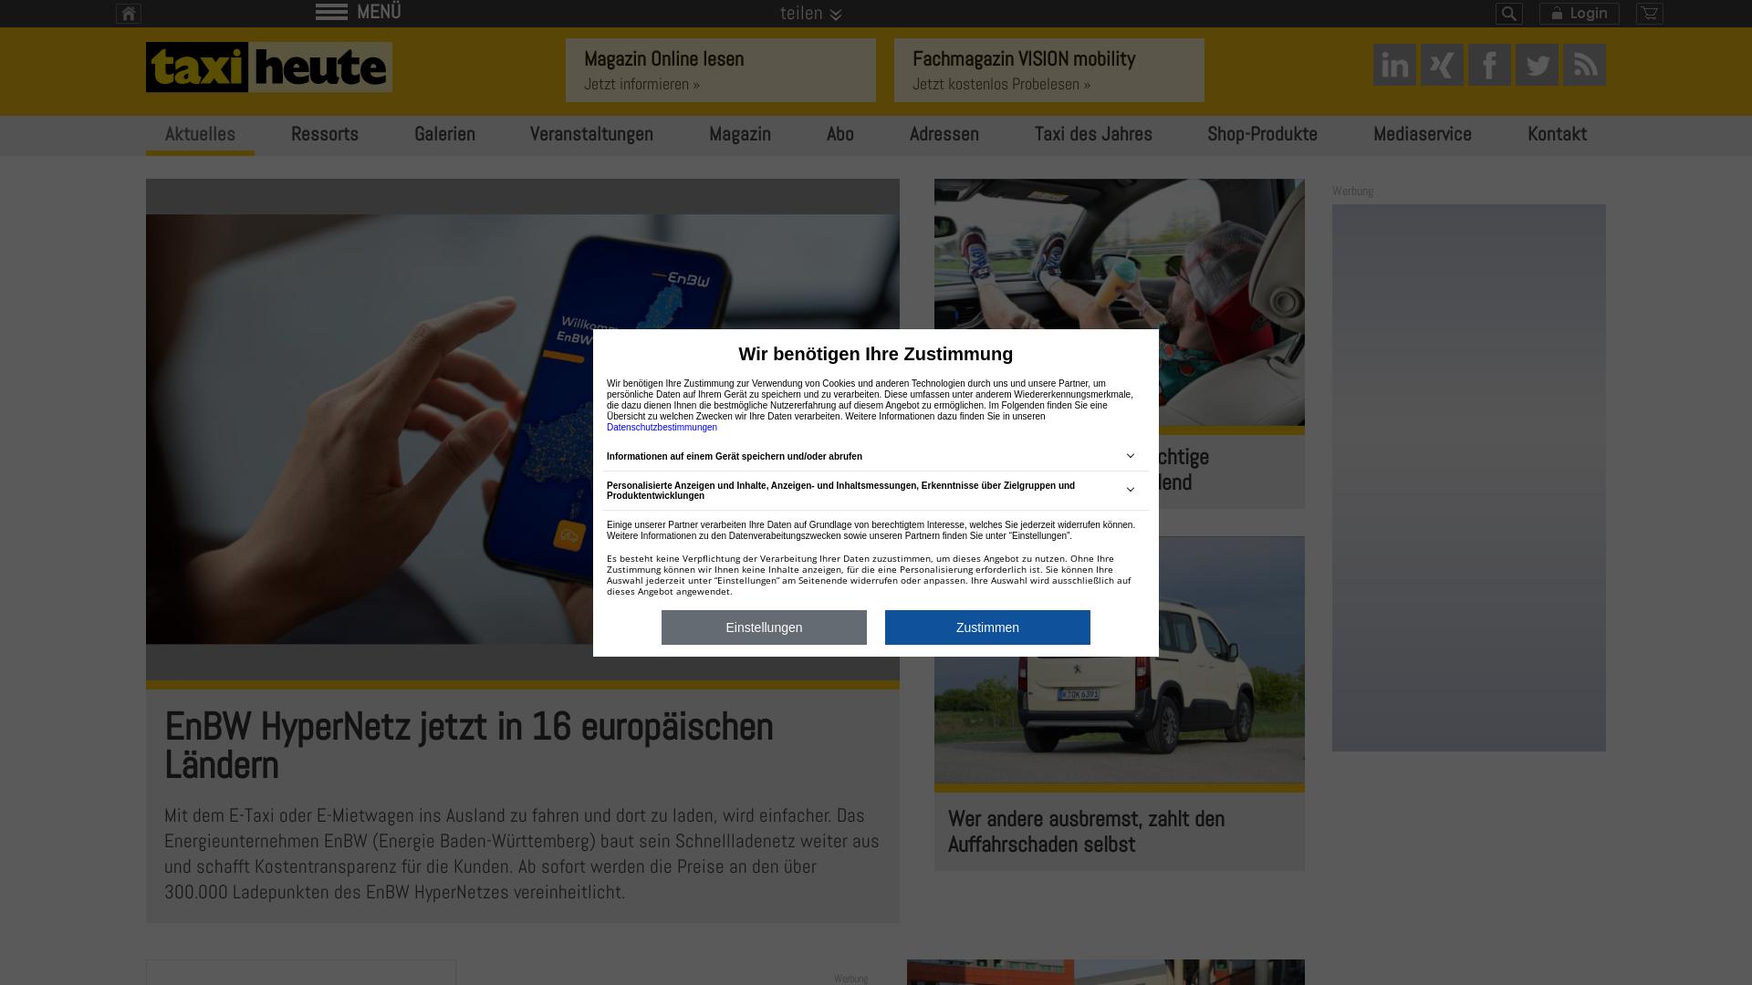Expand the teilen share dropdown
Screen dimensions: 1752x985
810,13
